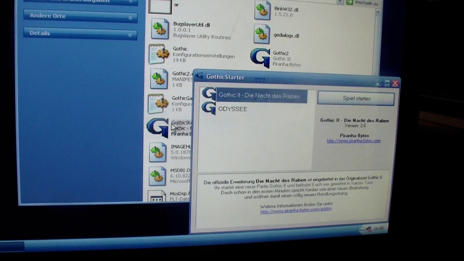Select the GothicGa configuration file icon in Explorer

pos(158,104)
